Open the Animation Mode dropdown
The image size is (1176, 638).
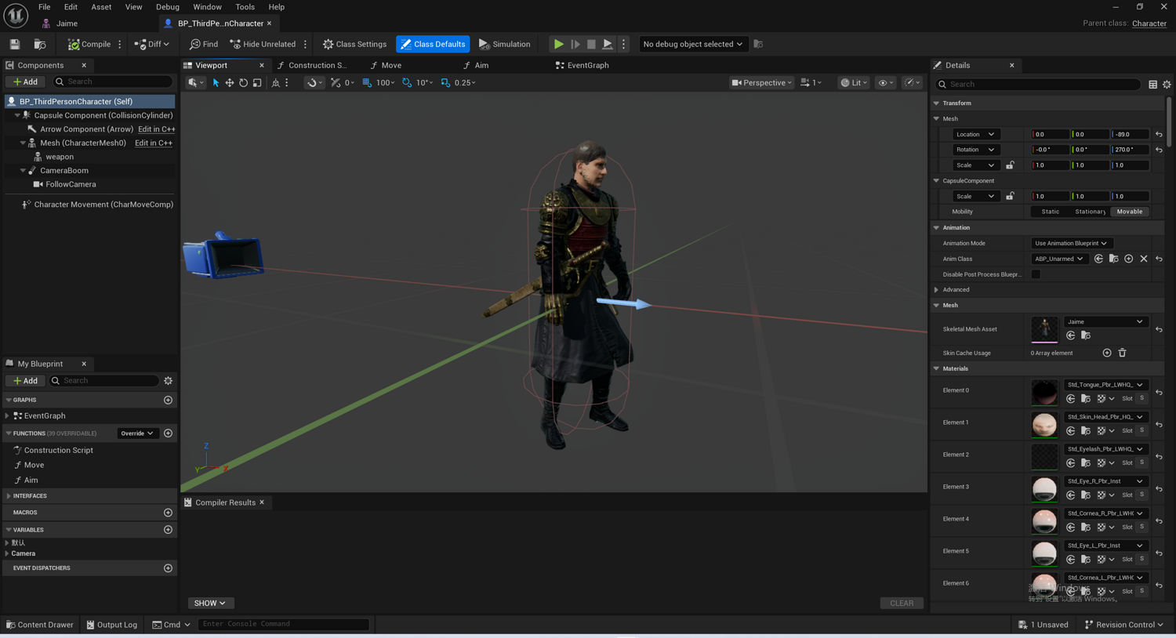click(1071, 243)
